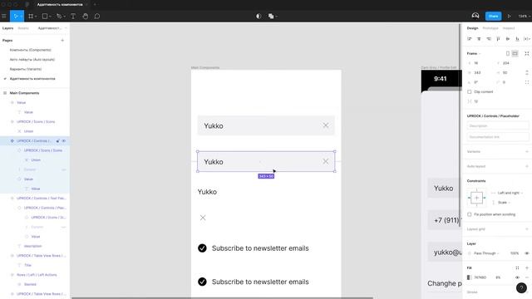Click Align right icon
Screen dimensions: 532x299
(x=489, y=39)
